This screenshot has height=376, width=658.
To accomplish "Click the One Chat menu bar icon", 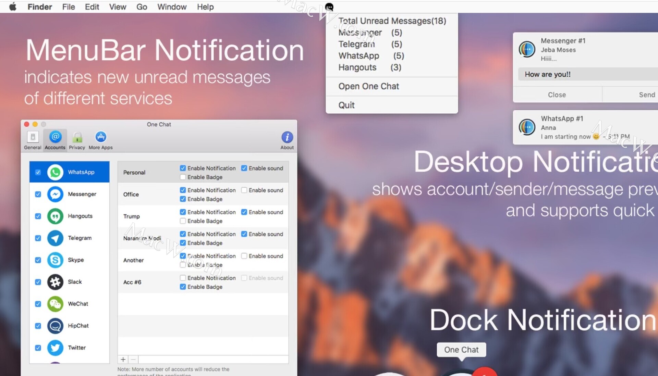I will [329, 7].
